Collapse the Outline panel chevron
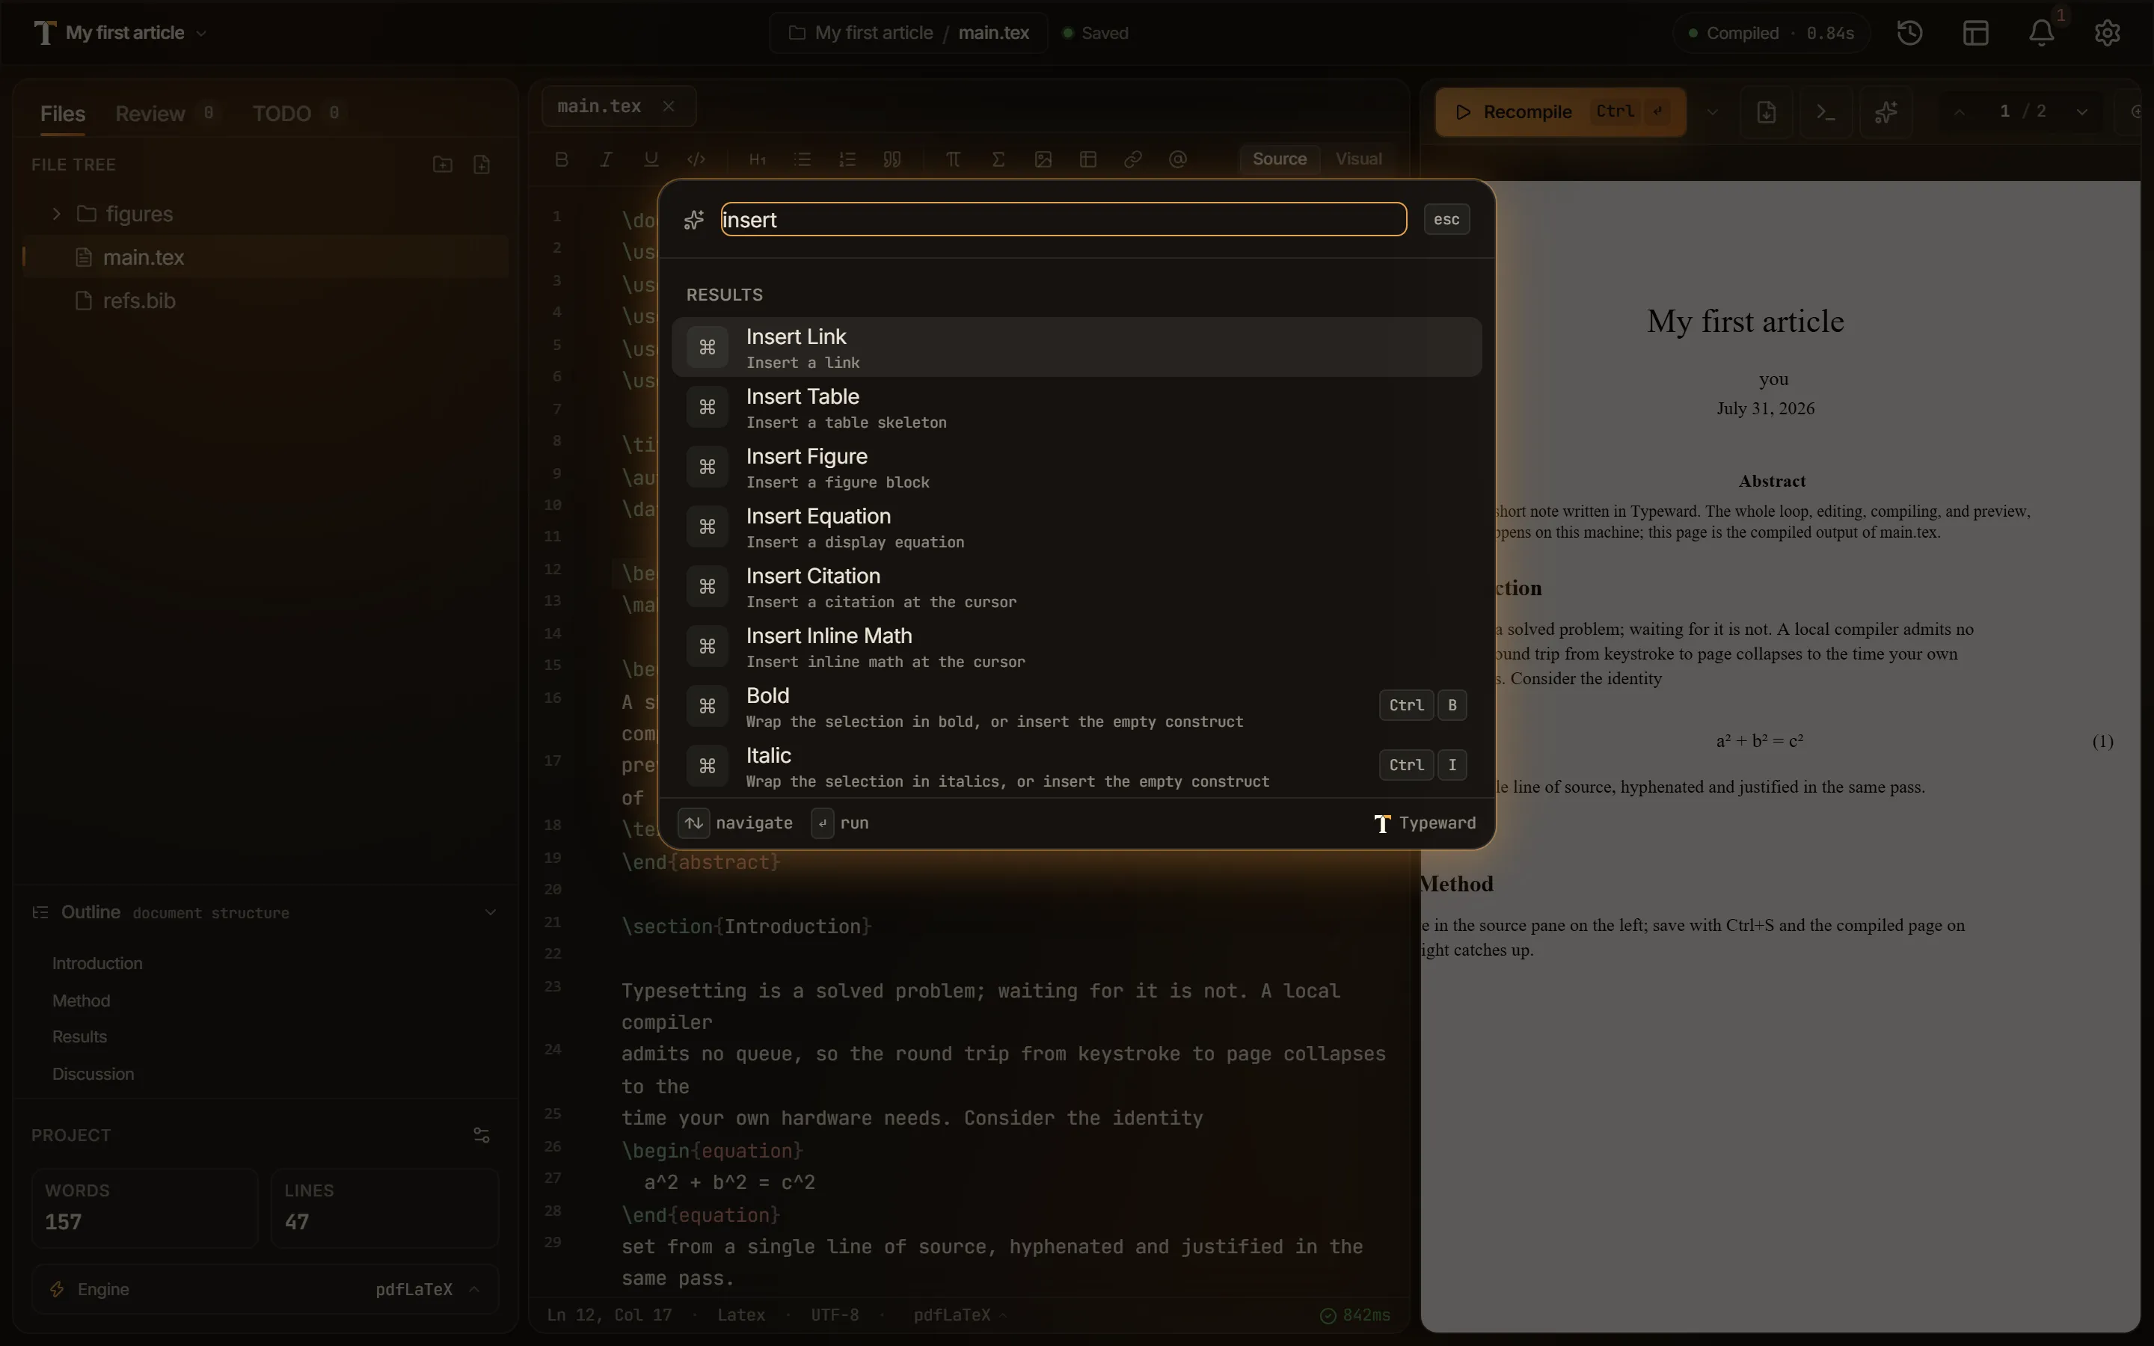Viewport: 2154px width, 1346px height. 491,912
